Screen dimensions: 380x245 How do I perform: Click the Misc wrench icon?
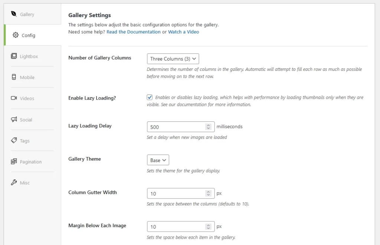click(x=14, y=182)
